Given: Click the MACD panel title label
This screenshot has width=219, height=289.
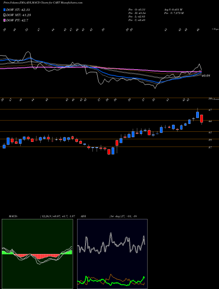Looking at the screenshot, I should click(x=13, y=216).
